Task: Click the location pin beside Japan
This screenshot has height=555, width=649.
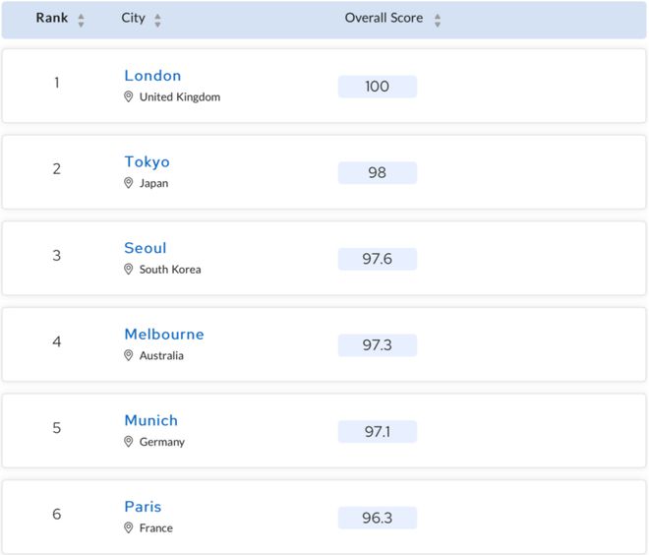Action: pyautogui.click(x=129, y=183)
